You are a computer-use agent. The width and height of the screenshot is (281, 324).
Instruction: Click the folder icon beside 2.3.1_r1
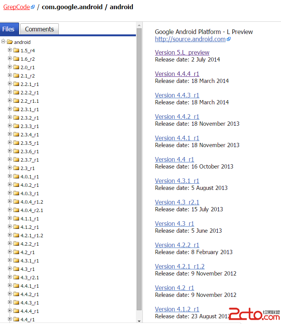[16, 109]
